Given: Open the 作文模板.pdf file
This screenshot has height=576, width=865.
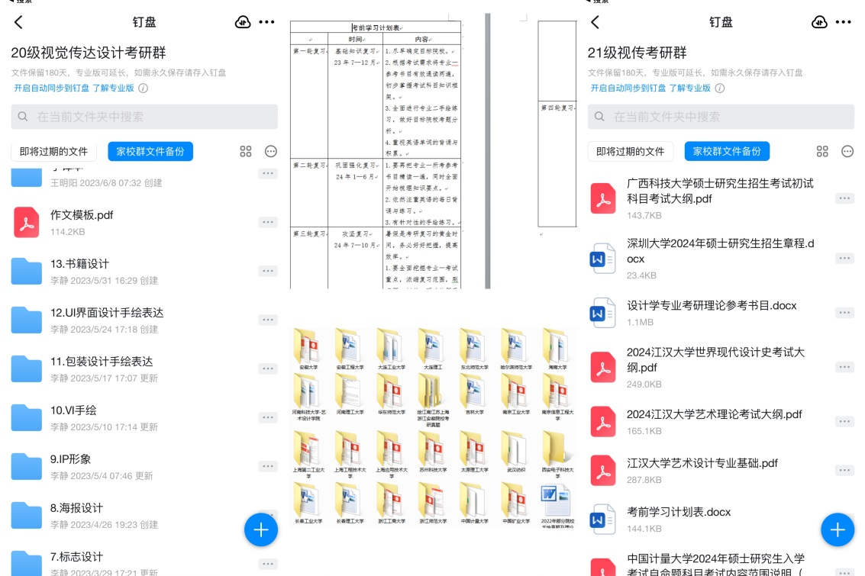Looking at the screenshot, I should 82,215.
